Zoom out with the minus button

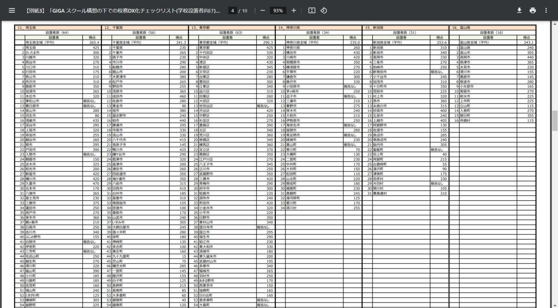(x=263, y=10)
